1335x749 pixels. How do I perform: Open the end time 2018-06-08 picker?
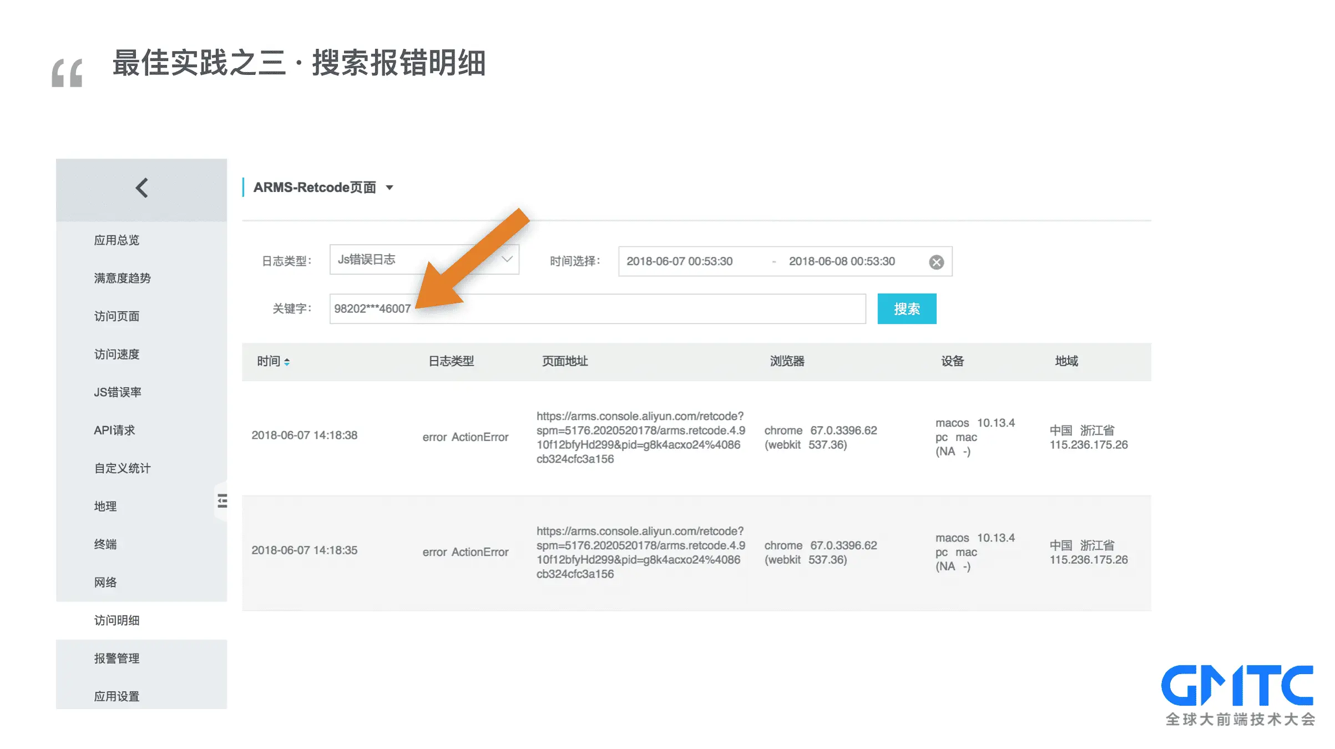pos(841,261)
